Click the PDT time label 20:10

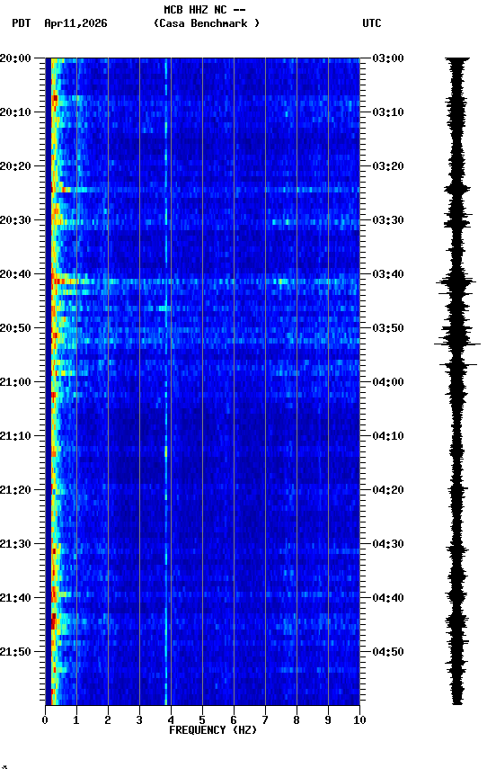15,112
